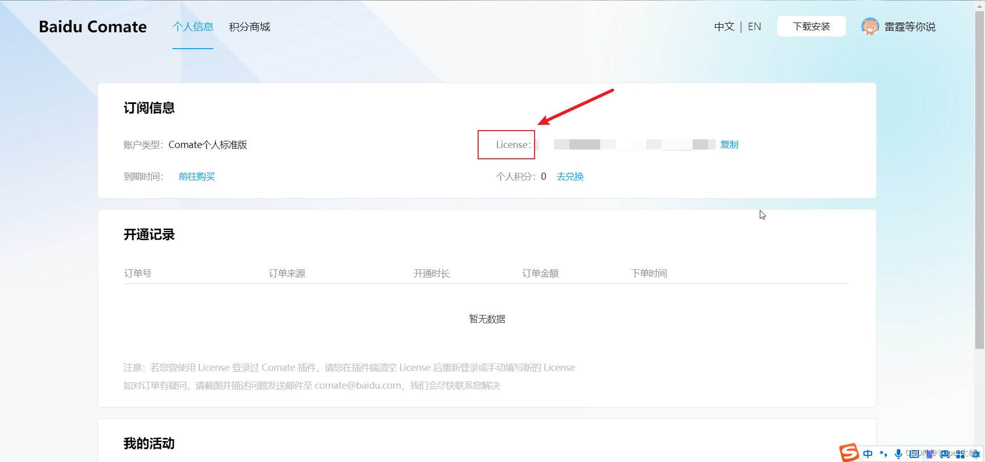Image resolution: width=985 pixels, height=462 pixels.
Task: Click the 开通时长 column header
Action: pos(431,273)
